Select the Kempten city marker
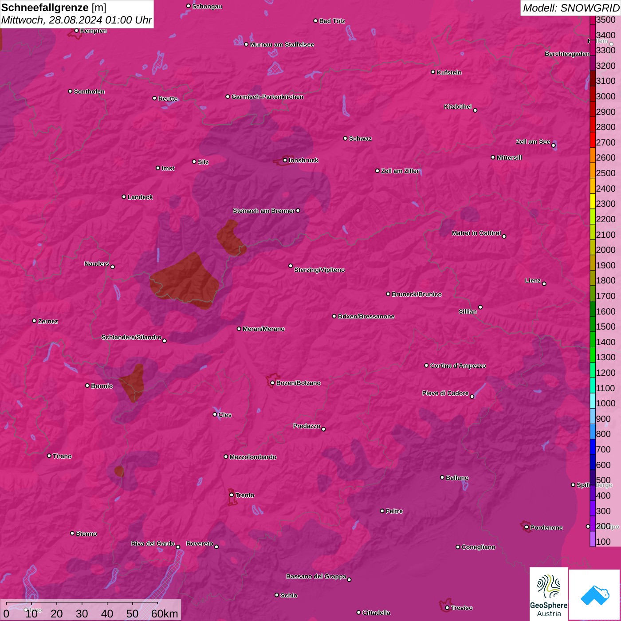Image resolution: width=621 pixels, height=621 pixels. pyautogui.click(x=76, y=31)
